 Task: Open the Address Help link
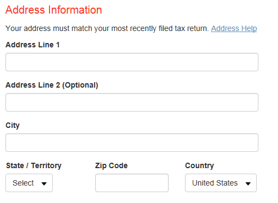pos(234,28)
